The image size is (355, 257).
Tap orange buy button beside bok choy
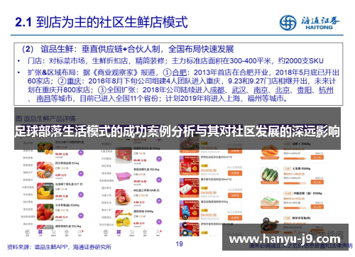point(317,182)
